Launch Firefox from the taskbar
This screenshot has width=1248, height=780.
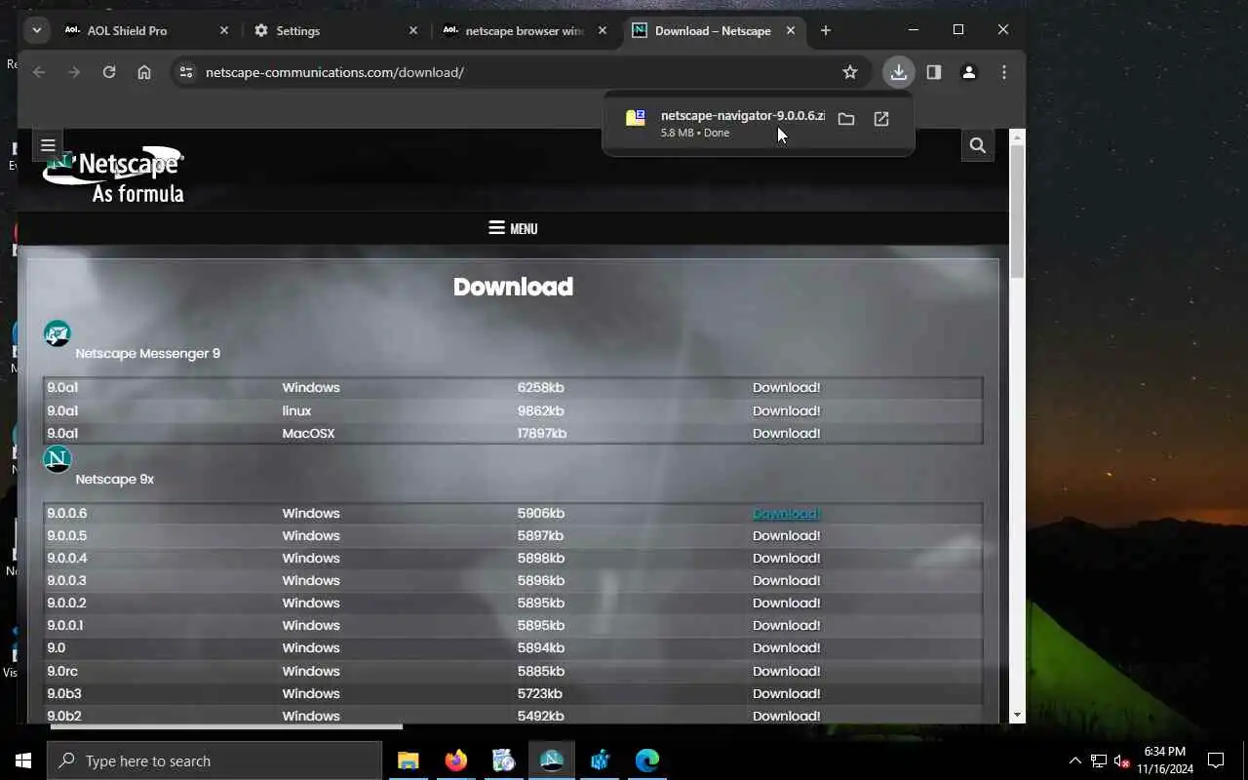pos(455,760)
